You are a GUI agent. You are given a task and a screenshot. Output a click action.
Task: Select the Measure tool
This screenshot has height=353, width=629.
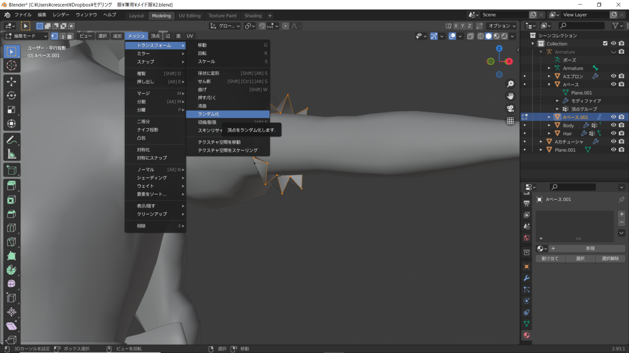pos(12,154)
